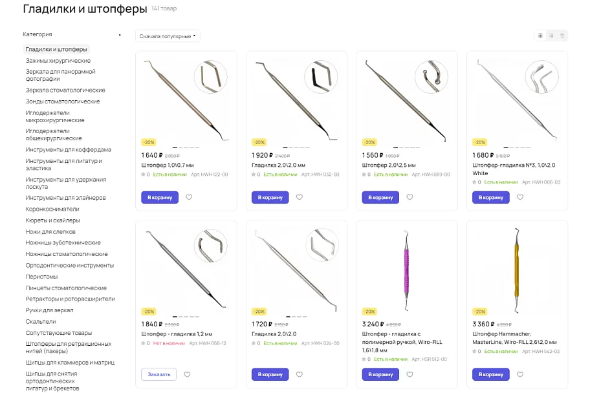This screenshot has height=393, width=590.
Task: Open Кюреты и скайлеры category
Action: [52, 220]
